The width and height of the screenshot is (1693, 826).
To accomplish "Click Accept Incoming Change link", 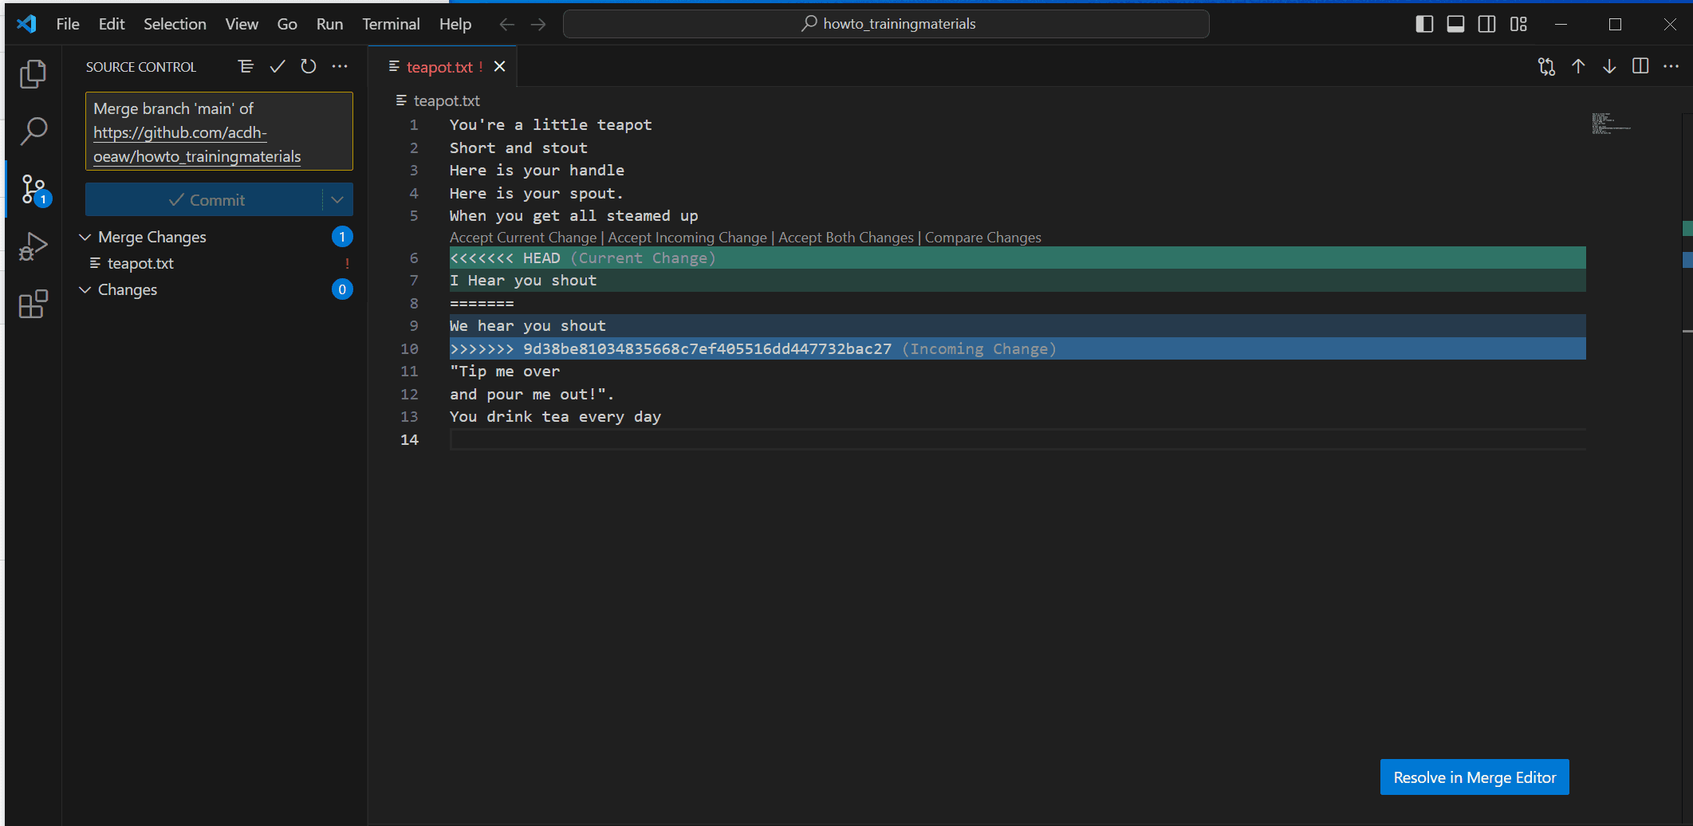I will tap(687, 238).
